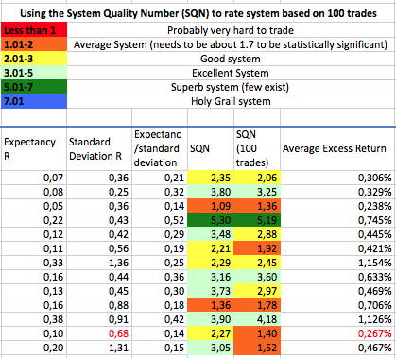Image resolution: width=396 pixels, height=358 pixels.
Task: Select the blue '7.01' legend cell
Action: pyautogui.click(x=34, y=101)
